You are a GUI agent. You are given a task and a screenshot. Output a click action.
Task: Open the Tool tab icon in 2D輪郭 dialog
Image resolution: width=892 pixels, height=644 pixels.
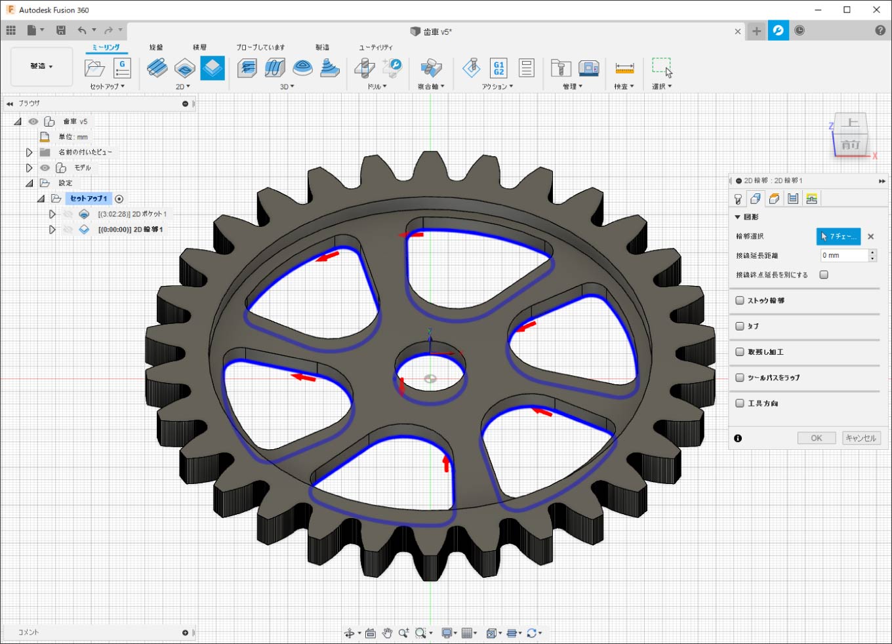point(738,199)
